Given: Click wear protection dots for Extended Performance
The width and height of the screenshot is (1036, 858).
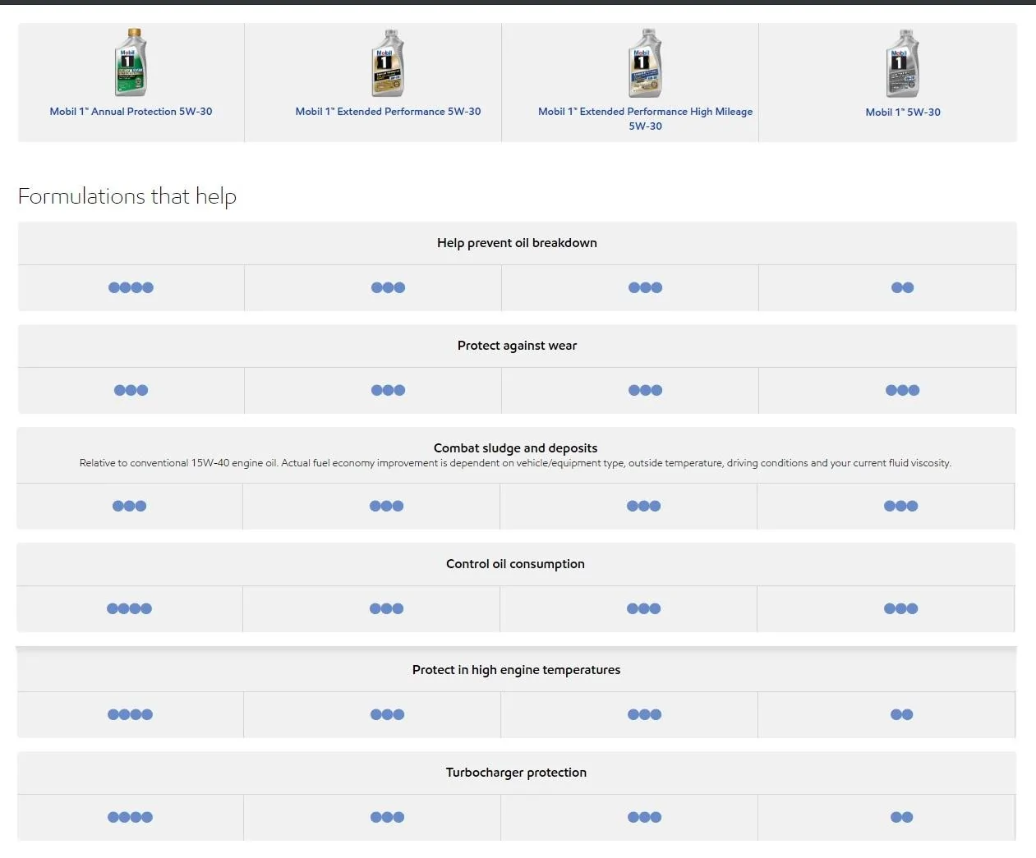Looking at the screenshot, I should pyautogui.click(x=388, y=390).
